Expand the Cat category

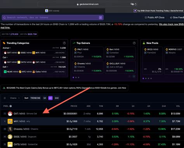pos(5,57)
